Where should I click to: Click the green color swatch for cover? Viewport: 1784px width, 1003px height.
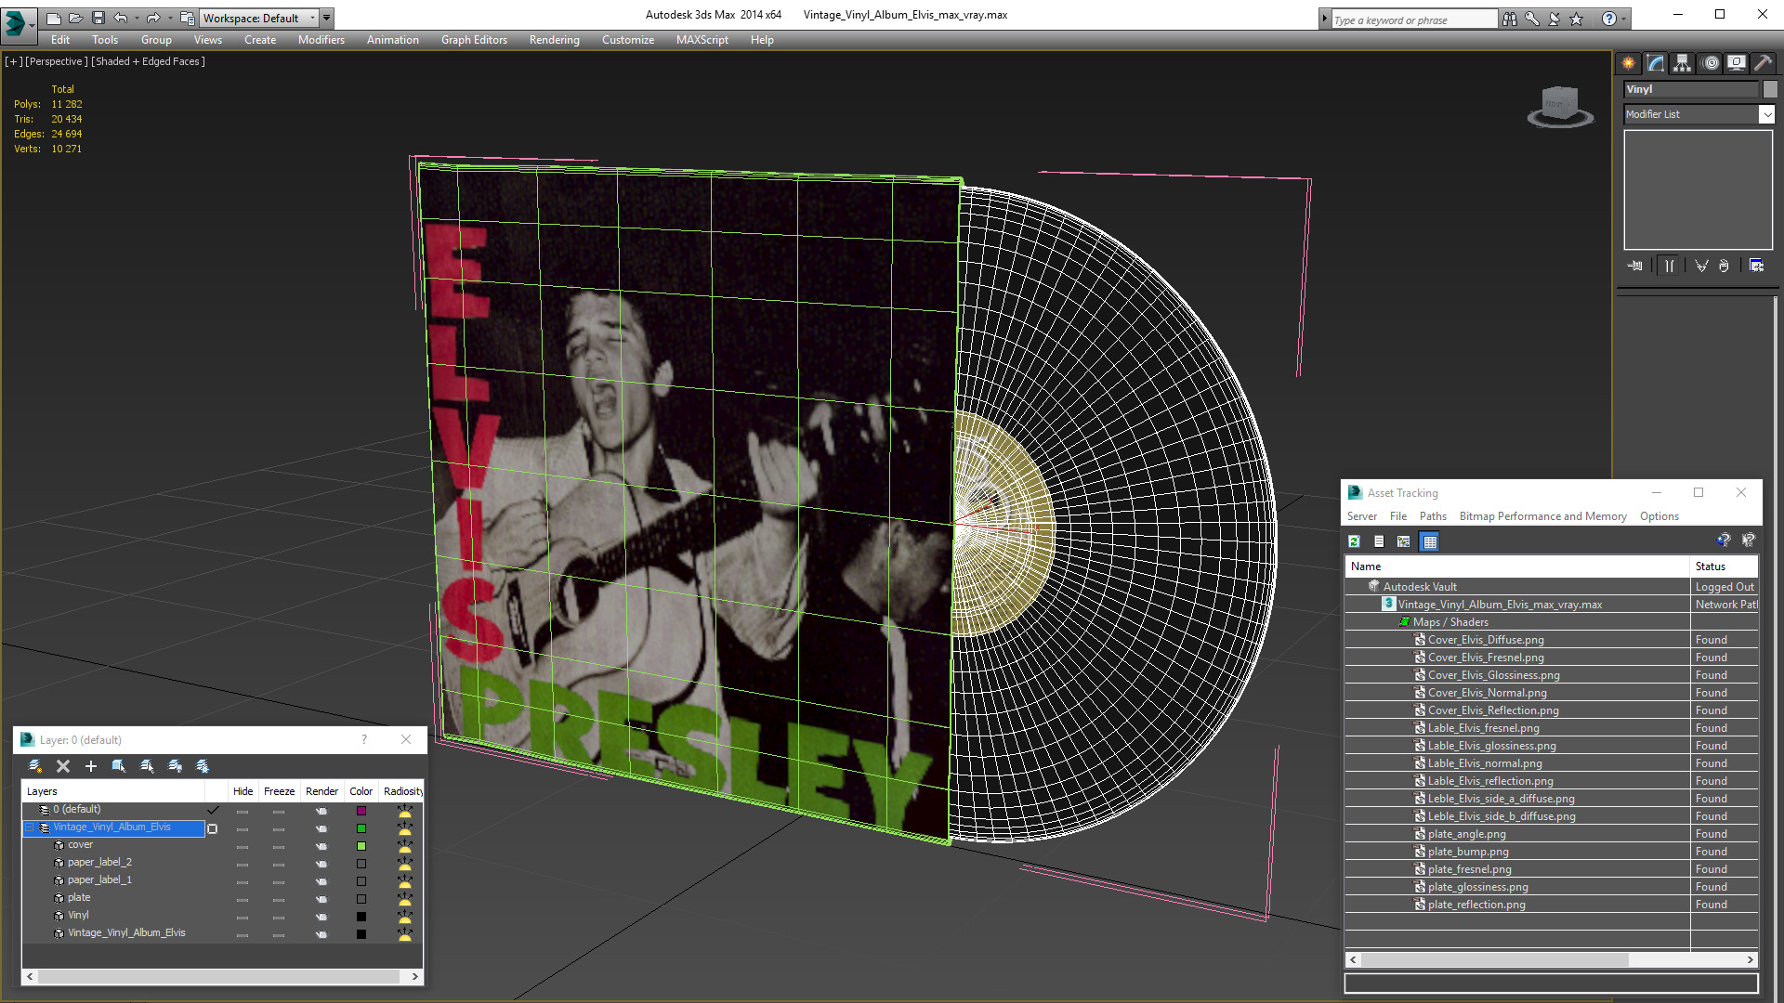tap(361, 846)
